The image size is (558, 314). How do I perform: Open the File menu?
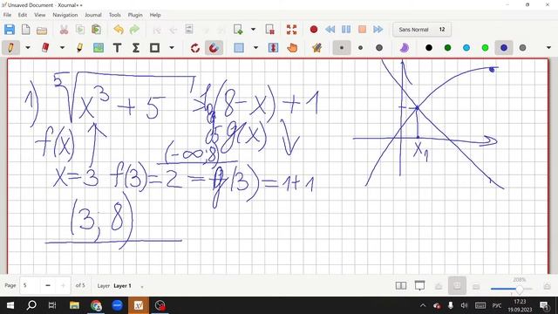[7, 15]
